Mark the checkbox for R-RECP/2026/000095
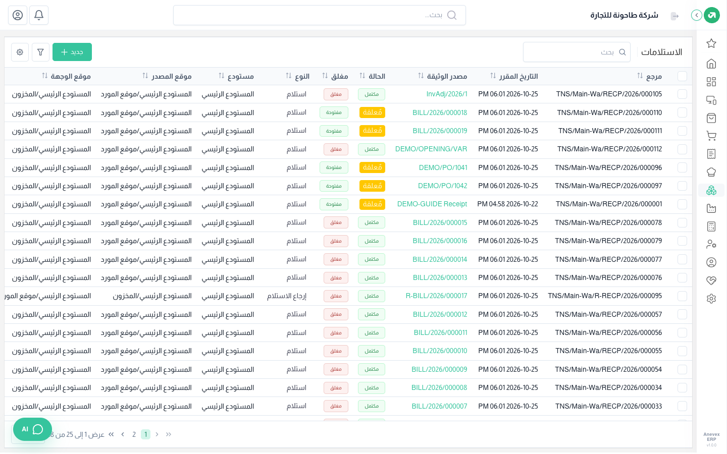 point(682,296)
